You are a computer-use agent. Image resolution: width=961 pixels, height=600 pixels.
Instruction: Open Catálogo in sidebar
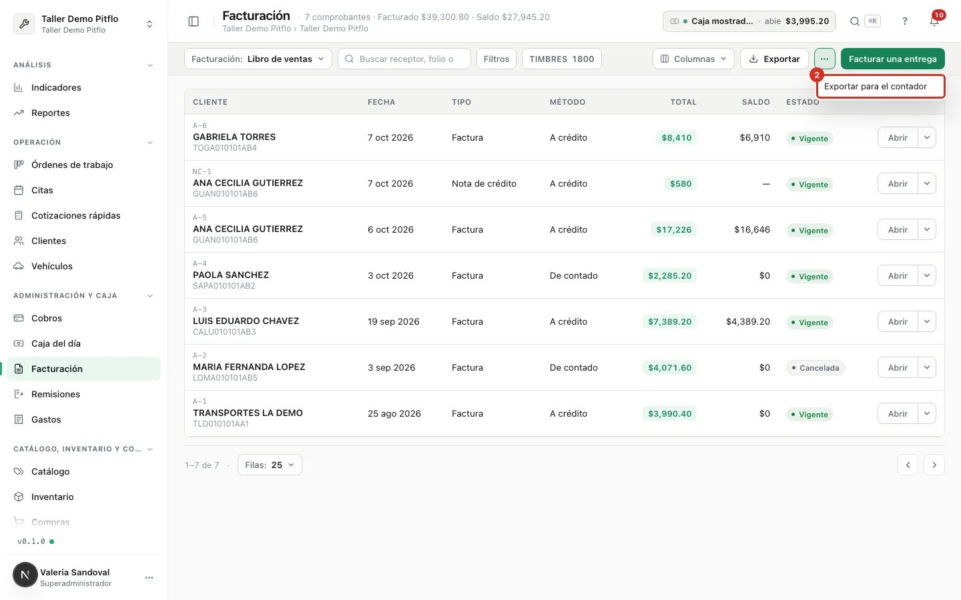[x=83, y=471]
